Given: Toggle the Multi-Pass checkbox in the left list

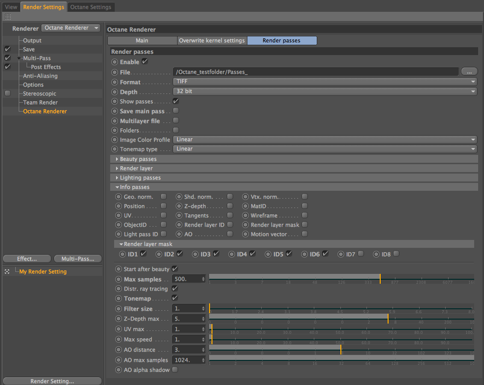Looking at the screenshot, I should (8, 58).
